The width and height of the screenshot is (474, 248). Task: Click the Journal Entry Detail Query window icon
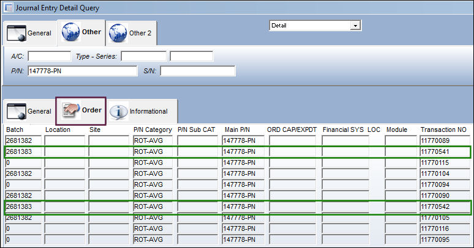[8, 7]
